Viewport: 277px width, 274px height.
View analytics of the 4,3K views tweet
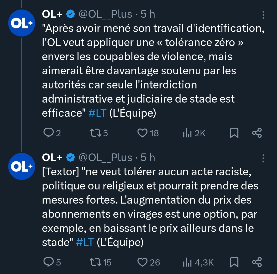[x=188, y=262]
